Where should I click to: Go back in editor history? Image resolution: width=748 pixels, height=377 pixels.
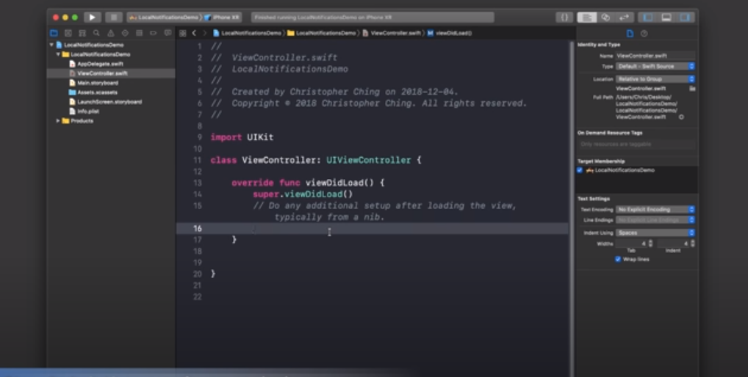[x=194, y=33]
